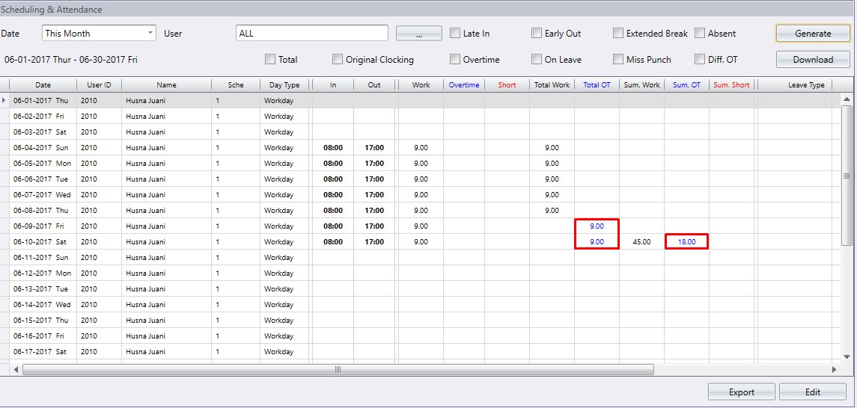This screenshot has height=408, width=857.
Task: Select the 06-17-2017 Sat date cell
Action: click(x=43, y=352)
